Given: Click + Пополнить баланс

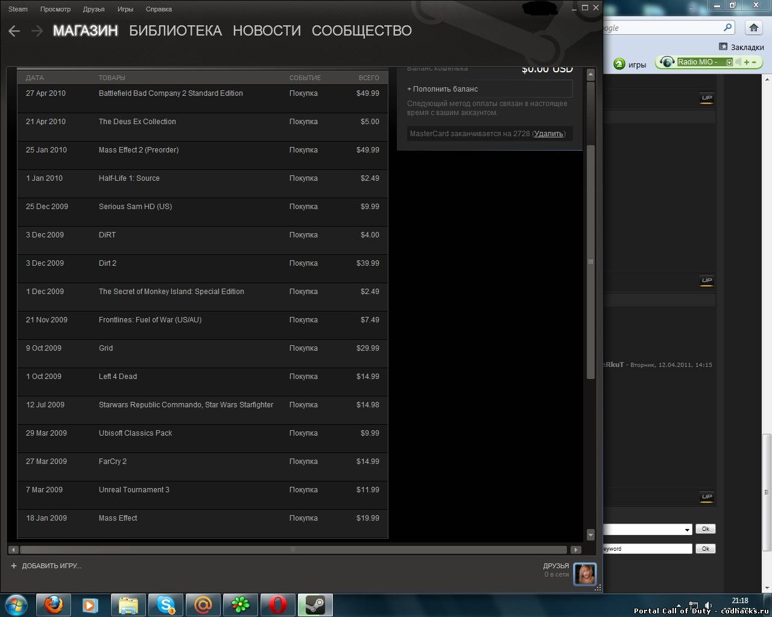Looking at the screenshot, I should [x=489, y=89].
